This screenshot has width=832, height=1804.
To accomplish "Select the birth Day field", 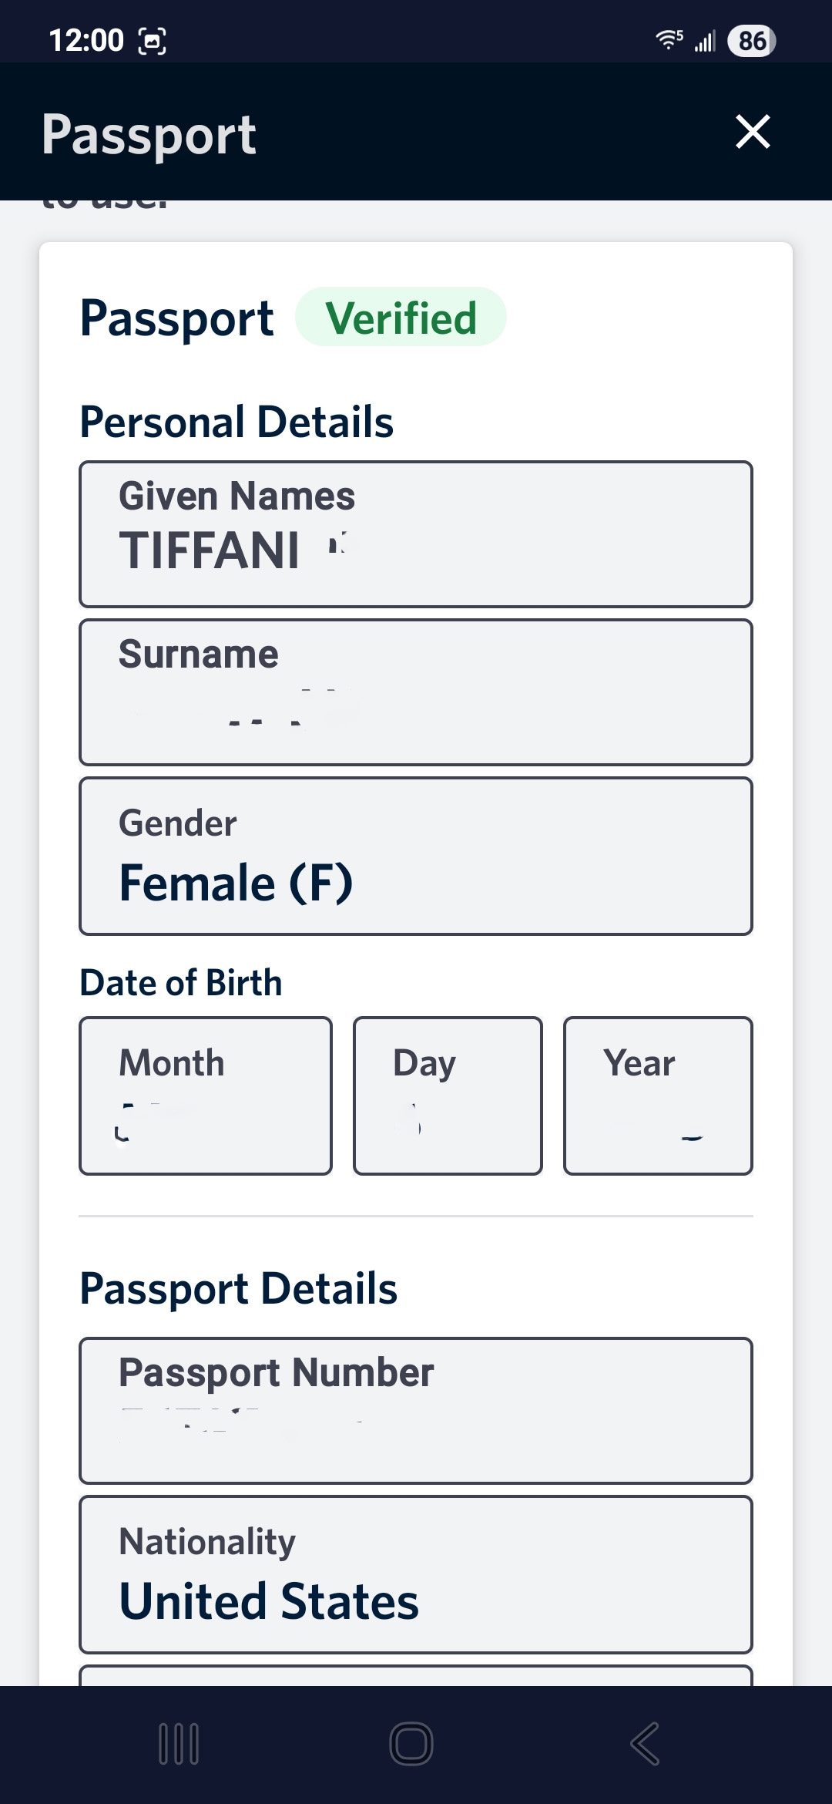I will [448, 1096].
